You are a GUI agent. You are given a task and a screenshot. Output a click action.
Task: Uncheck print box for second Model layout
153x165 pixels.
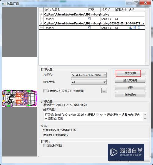point(89,27)
